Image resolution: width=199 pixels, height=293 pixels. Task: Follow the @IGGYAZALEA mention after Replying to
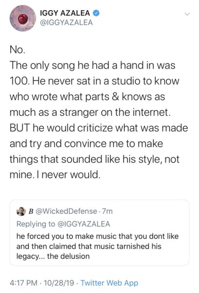(83, 224)
